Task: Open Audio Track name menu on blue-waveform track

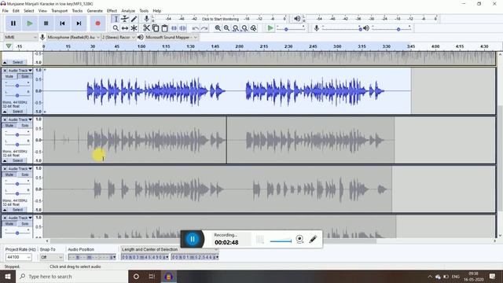Action: point(20,70)
